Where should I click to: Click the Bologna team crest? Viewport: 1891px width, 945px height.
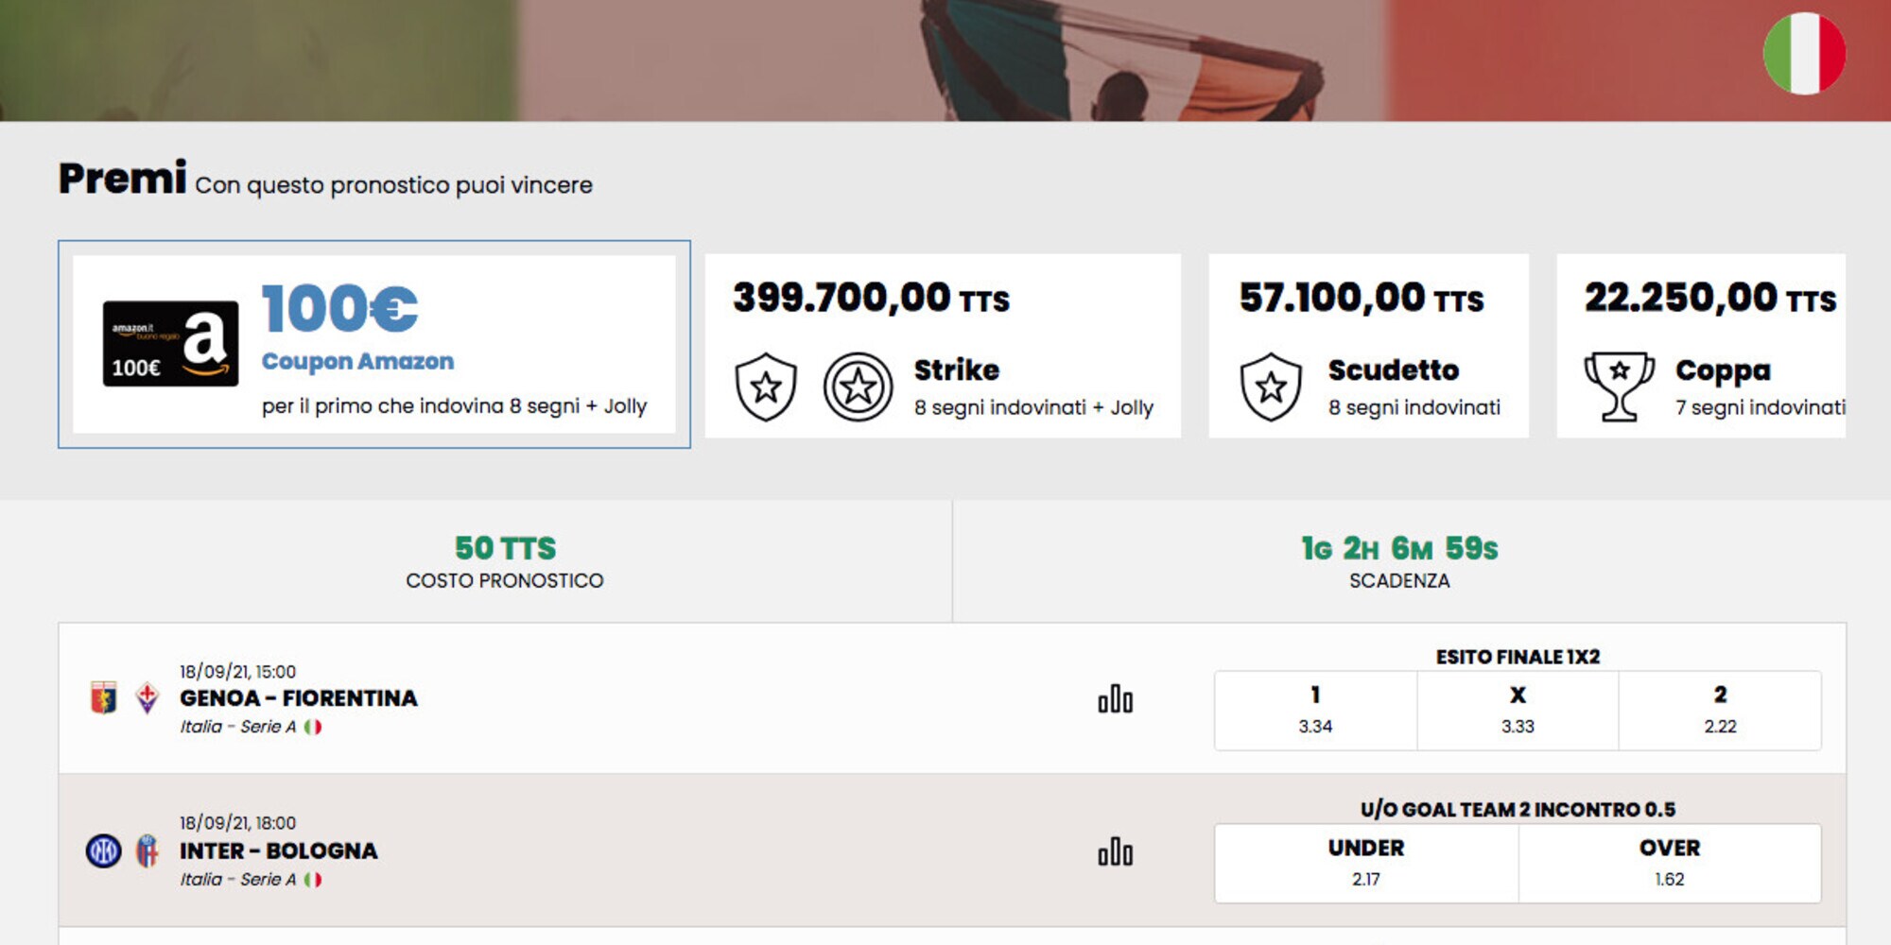(147, 850)
